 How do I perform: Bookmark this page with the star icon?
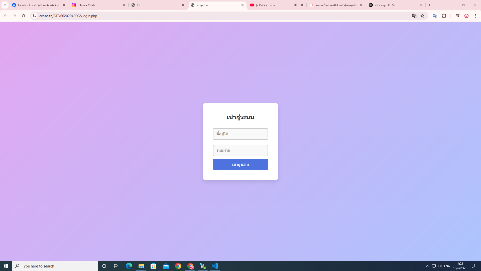[x=422, y=16]
